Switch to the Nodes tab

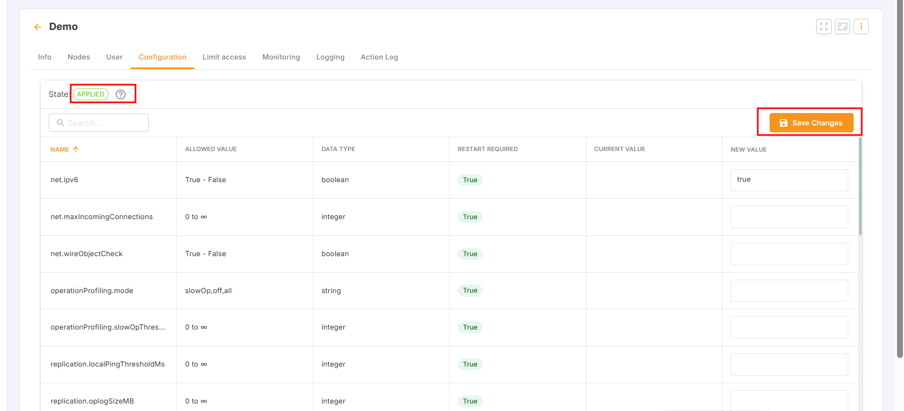coord(79,57)
